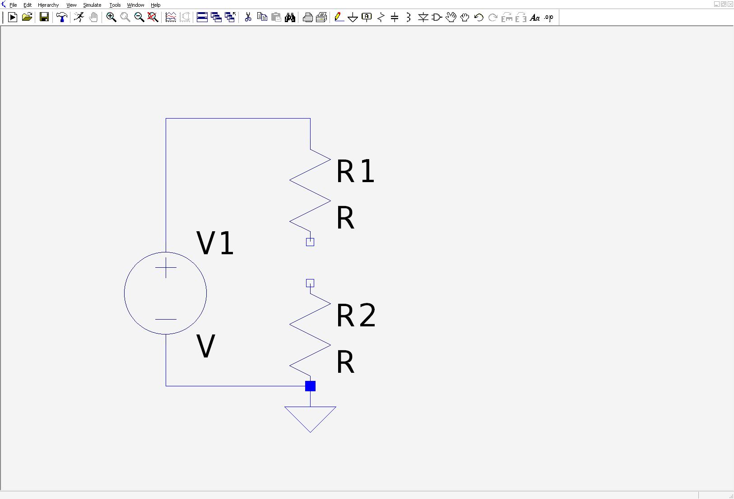Screen dimensions: 734x499
Task: Select the Draw Wire pencil tool
Action: (339, 18)
